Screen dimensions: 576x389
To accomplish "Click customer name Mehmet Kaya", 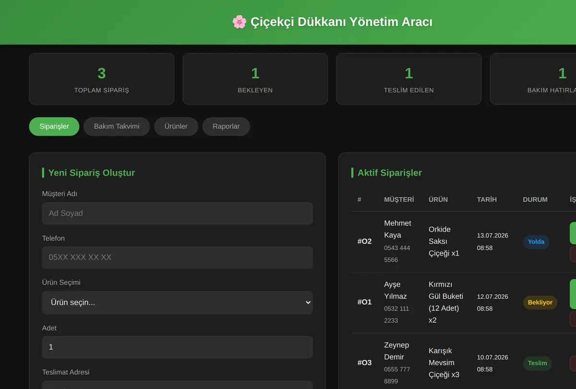I will [397, 229].
